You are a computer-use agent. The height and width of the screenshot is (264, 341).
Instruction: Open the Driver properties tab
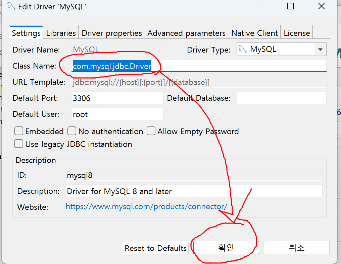111,33
